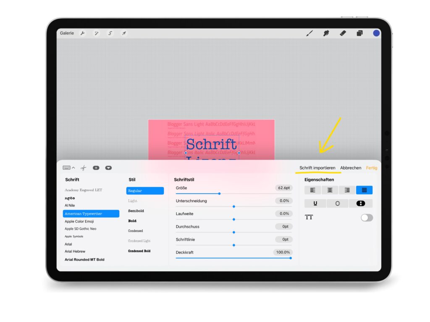430x322 pixels.
Task: Activate the Transform arrow tool
Action: click(124, 33)
